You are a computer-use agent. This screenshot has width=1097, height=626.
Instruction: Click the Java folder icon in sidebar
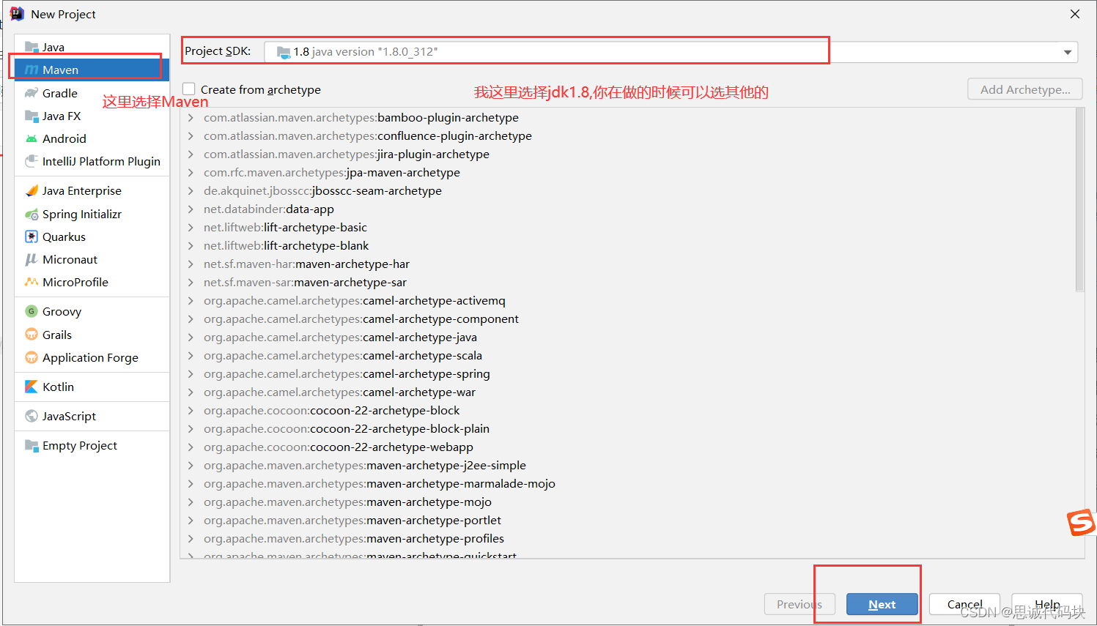(32, 47)
